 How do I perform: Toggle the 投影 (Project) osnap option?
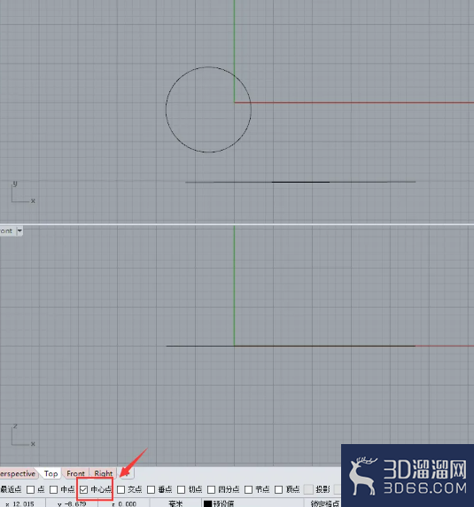coord(309,489)
